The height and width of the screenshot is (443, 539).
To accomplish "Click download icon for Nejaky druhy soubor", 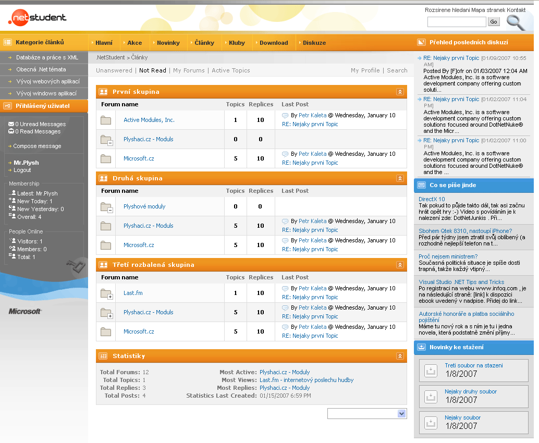I will [431, 397].
